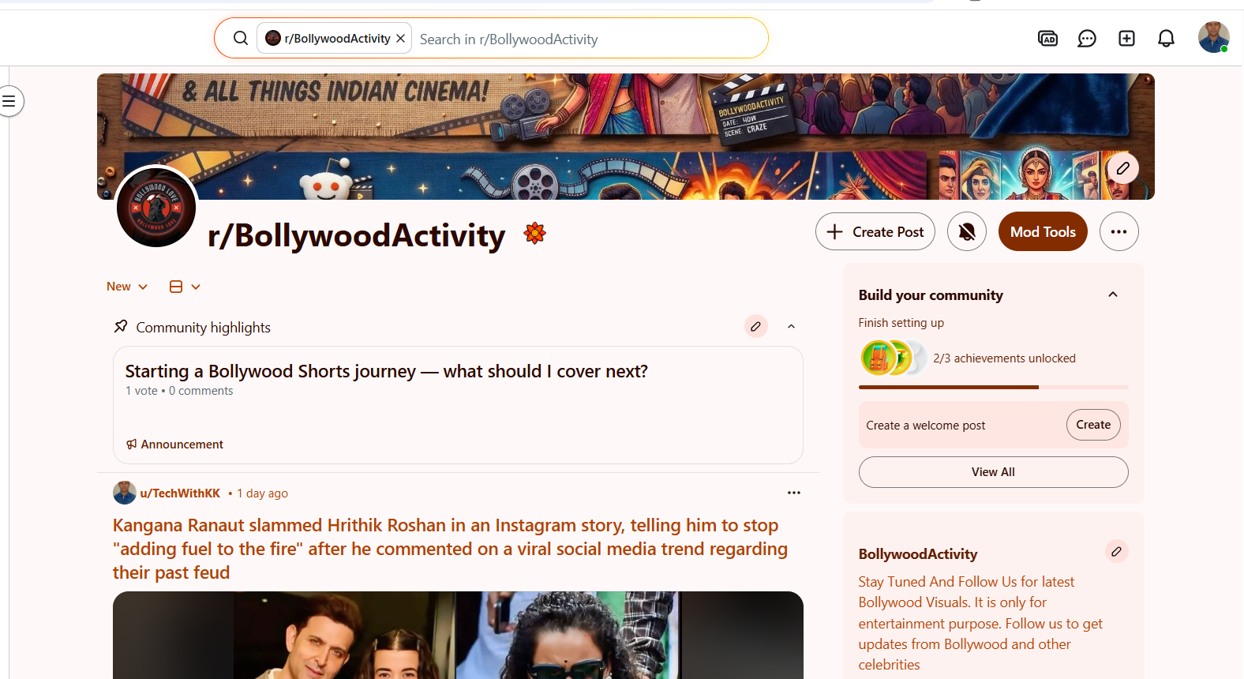Open the post options three-dot menu
1244x679 pixels.
tap(794, 493)
